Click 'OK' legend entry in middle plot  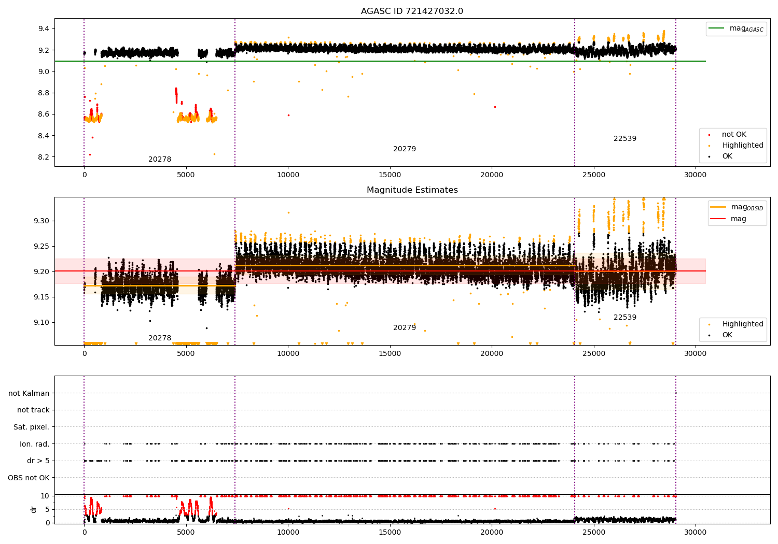(x=727, y=335)
